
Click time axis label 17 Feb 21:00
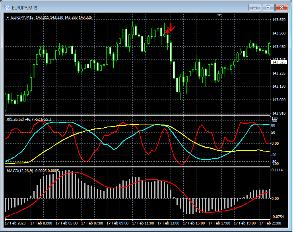click(270, 223)
